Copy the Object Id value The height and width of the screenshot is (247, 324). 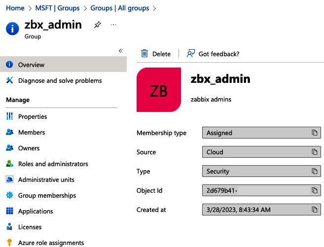[x=315, y=190]
